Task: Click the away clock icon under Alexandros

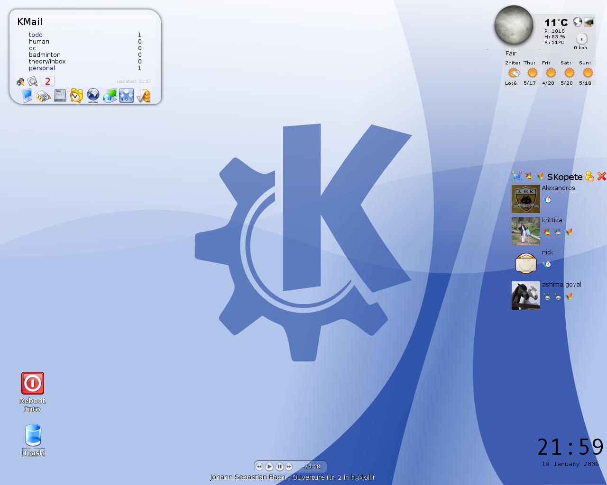Action: tap(547, 199)
